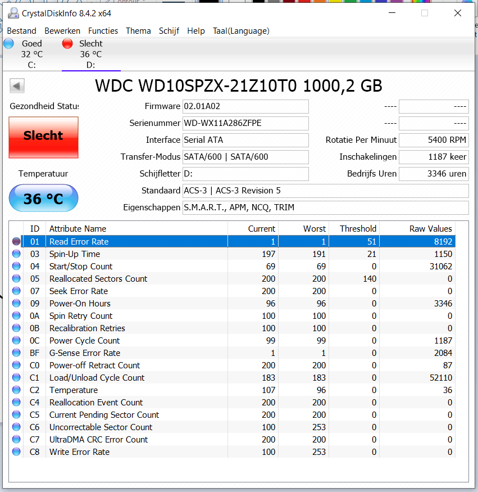
Task: Select the Current Pending Sector Count attribute name
Action: [x=104, y=415]
